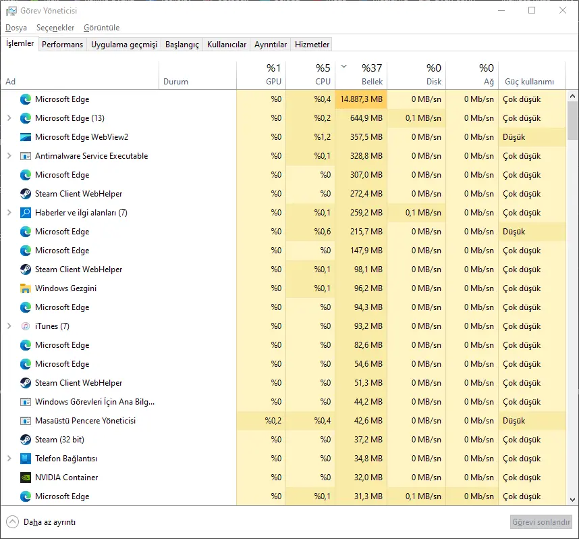The height and width of the screenshot is (539, 579).
Task: Click the iTunes icon
Action: click(26, 326)
